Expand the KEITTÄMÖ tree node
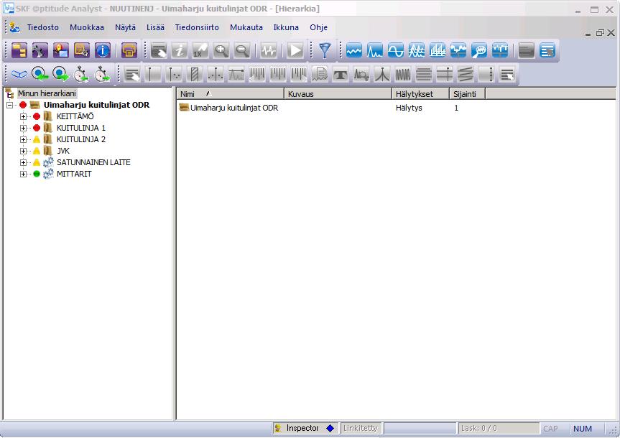The image size is (620, 438). coord(23,116)
